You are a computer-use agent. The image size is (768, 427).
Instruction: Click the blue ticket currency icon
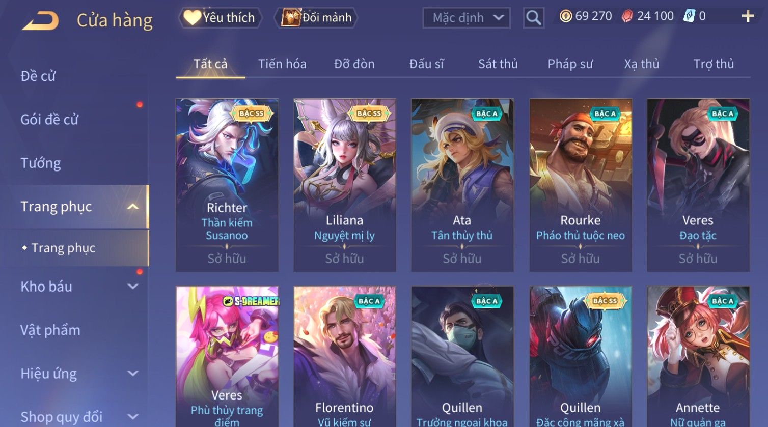point(689,16)
